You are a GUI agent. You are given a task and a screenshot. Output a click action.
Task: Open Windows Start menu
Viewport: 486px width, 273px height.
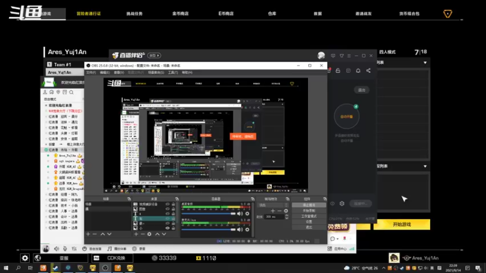5,268
